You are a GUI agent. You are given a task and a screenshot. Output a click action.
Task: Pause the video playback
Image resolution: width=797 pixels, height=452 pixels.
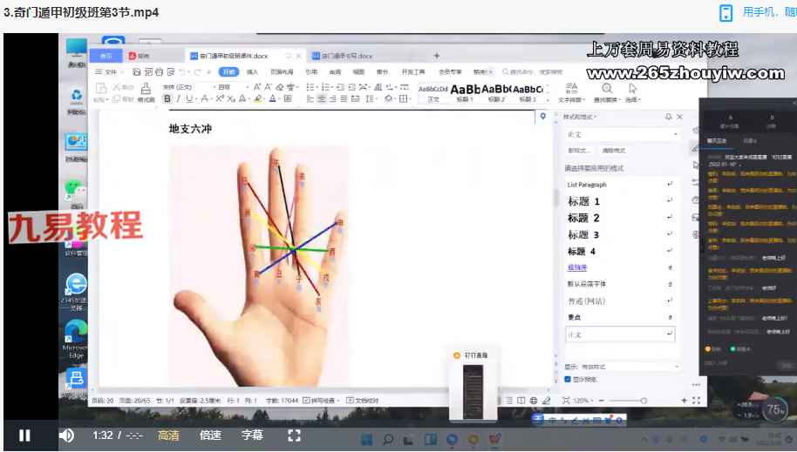(24, 435)
